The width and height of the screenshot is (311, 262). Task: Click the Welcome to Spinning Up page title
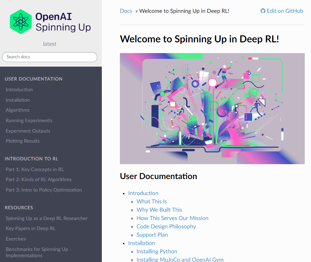click(199, 39)
